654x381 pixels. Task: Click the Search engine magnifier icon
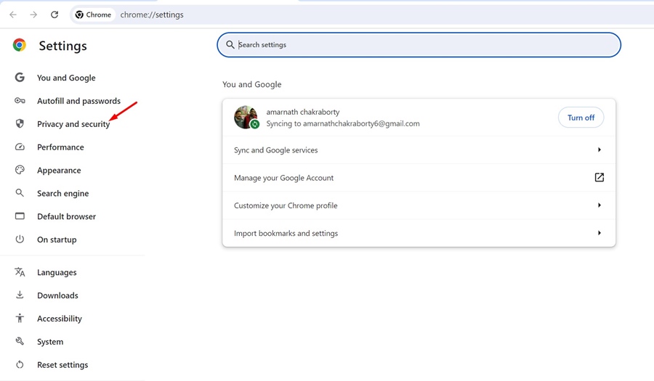click(x=20, y=193)
